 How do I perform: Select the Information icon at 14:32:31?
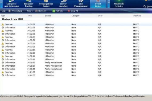point(3,34)
